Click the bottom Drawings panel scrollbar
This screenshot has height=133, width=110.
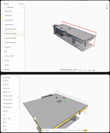coord(19,92)
